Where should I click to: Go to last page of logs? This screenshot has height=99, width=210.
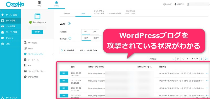tap(206, 59)
